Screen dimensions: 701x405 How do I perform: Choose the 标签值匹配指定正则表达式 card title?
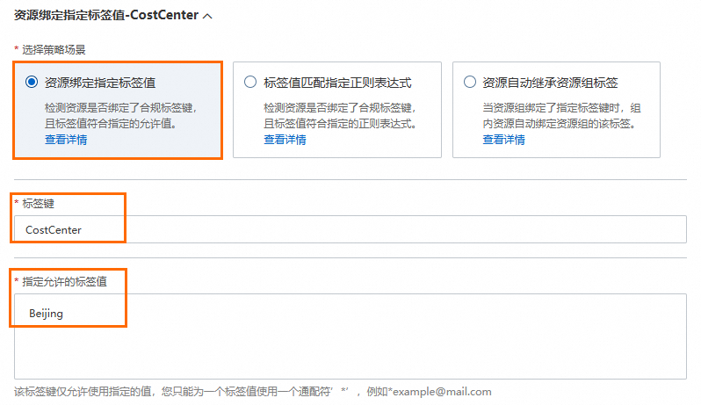[x=337, y=83]
